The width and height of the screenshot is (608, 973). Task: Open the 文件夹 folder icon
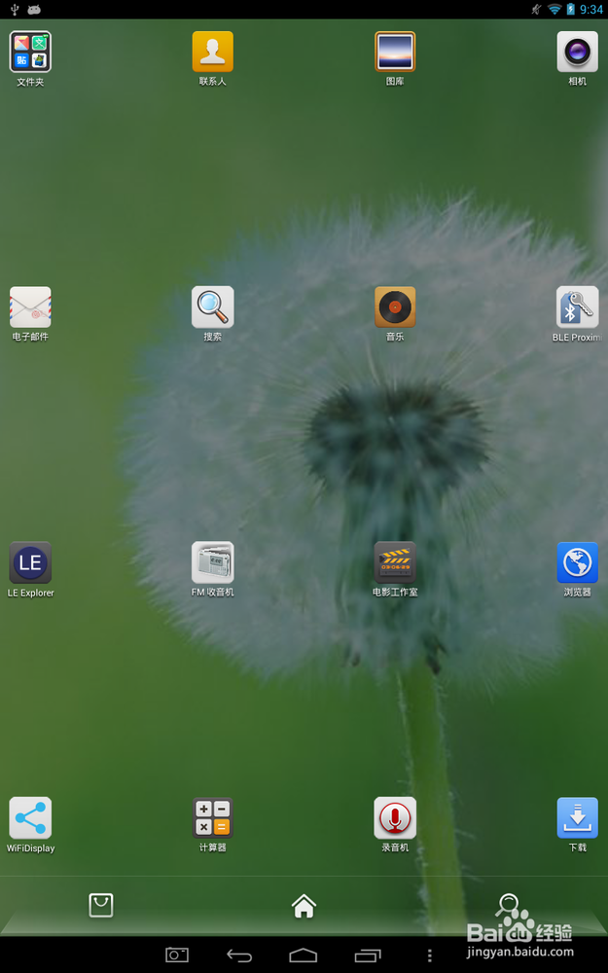click(30, 53)
